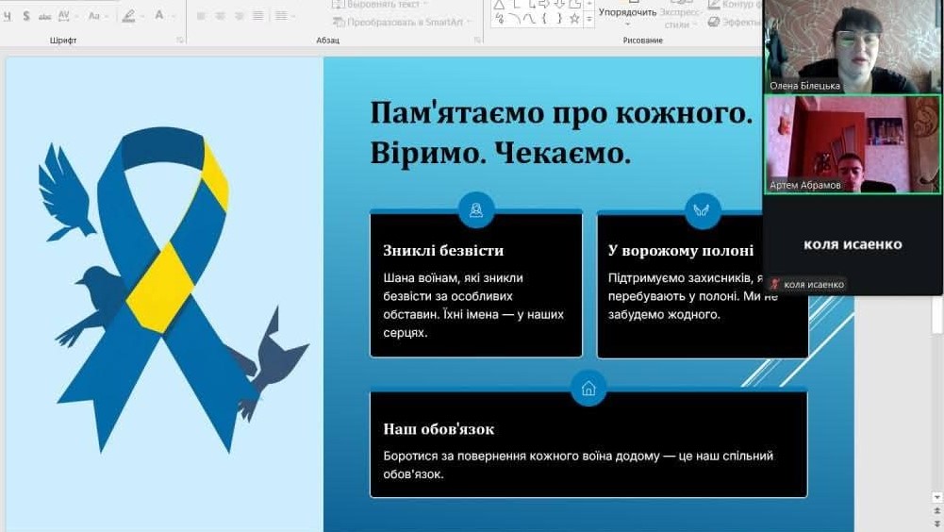Toggle strikethrough abc formatting

(44, 17)
